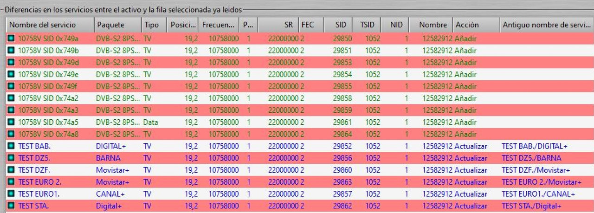594x213 pixels.
Task: Click old name TEST DZF./Movistar+
Action: tap(536, 170)
